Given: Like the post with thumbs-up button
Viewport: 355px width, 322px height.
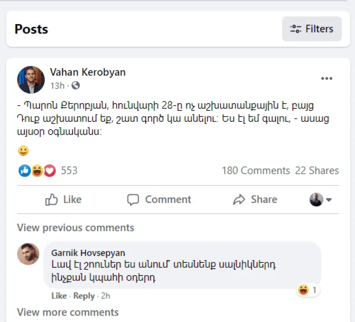Looking at the screenshot, I should [63, 200].
